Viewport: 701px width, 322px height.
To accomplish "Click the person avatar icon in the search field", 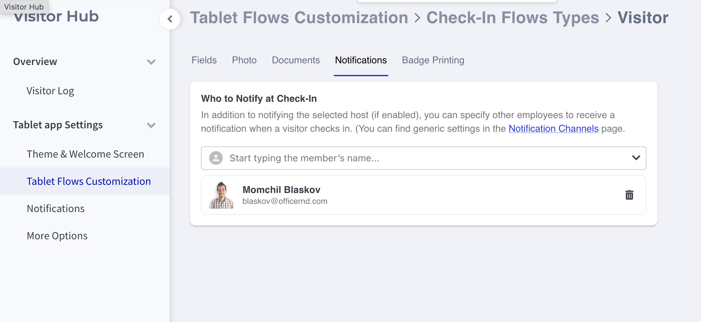I will (x=216, y=158).
